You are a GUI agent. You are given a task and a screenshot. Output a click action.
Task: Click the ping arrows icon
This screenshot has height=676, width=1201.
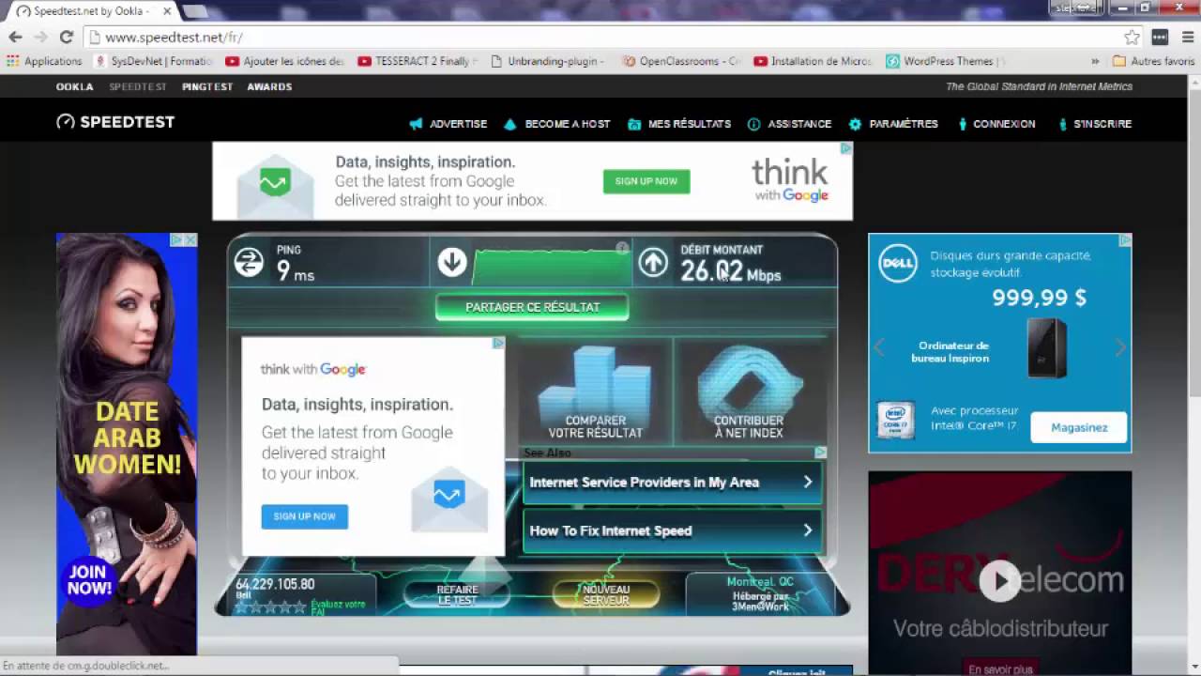click(249, 262)
